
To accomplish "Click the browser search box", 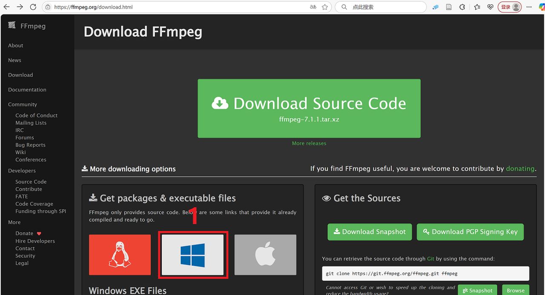I will 383,7.
